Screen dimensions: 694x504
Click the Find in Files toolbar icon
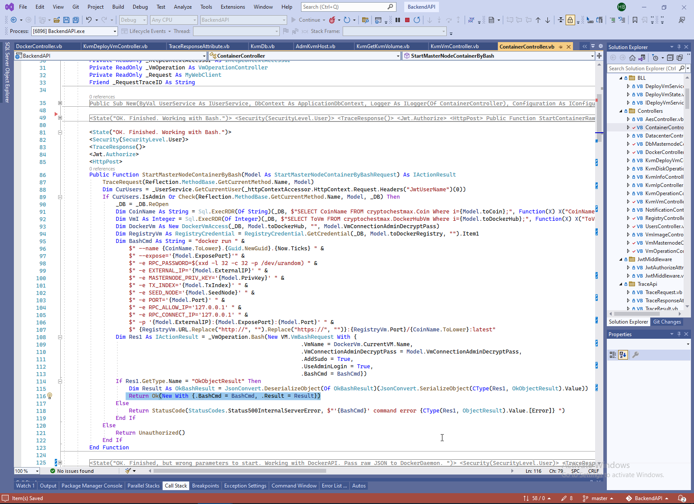tap(365, 20)
